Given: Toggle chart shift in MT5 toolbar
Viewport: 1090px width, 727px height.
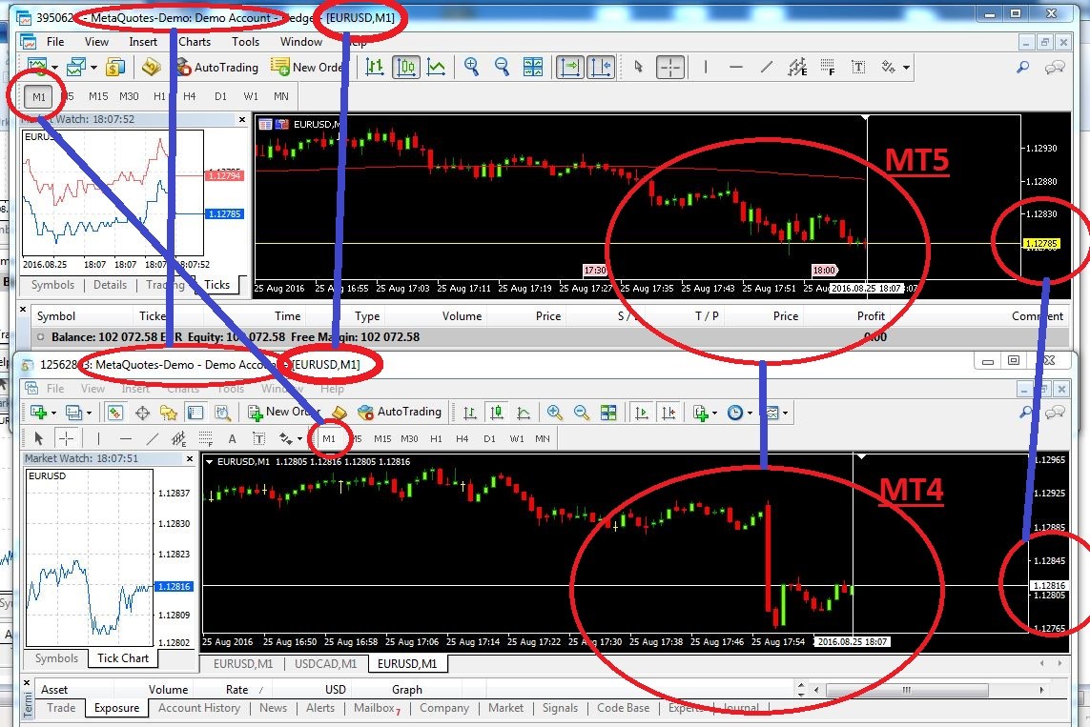Looking at the screenshot, I should point(602,67).
